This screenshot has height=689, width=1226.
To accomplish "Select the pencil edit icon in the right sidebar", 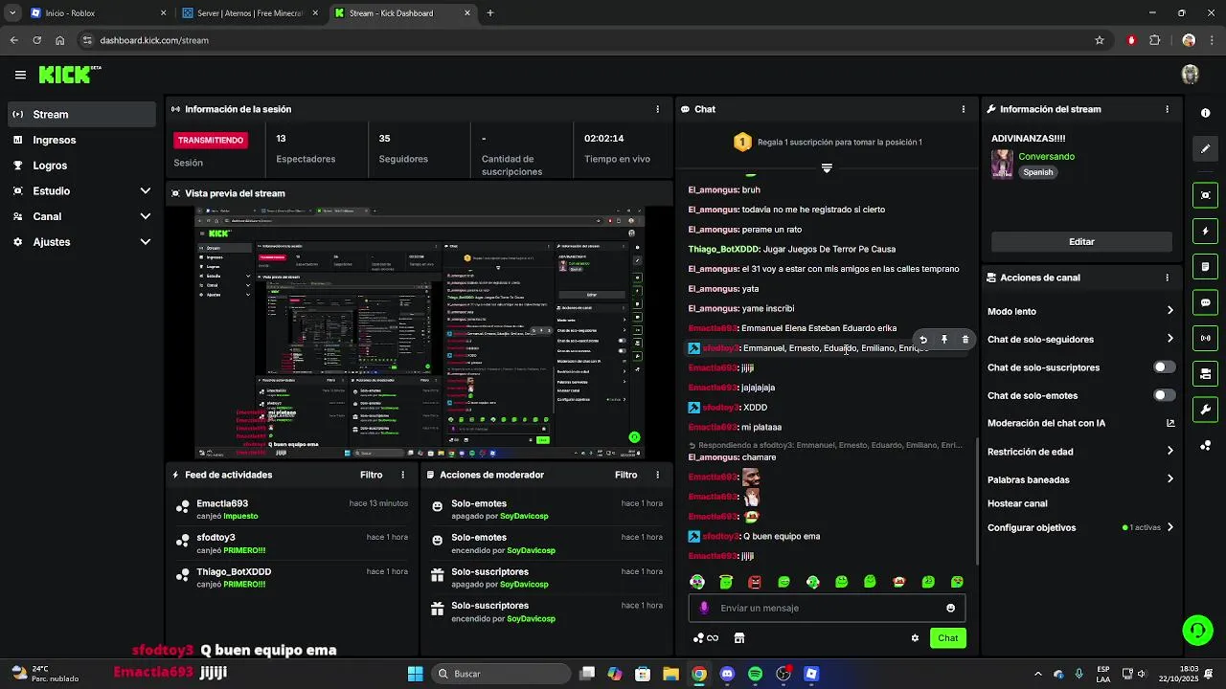I will 1205,148.
